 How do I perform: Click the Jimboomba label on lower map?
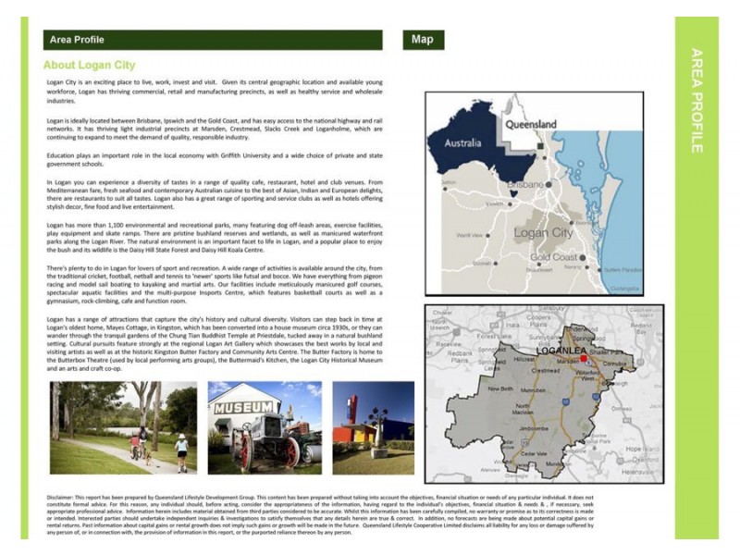pyautogui.click(x=534, y=428)
